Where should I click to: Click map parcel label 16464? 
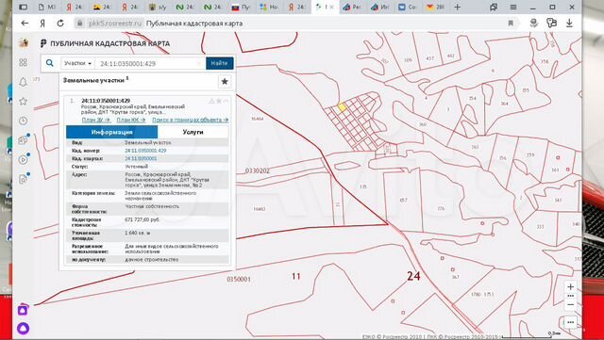click(x=258, y=119)
